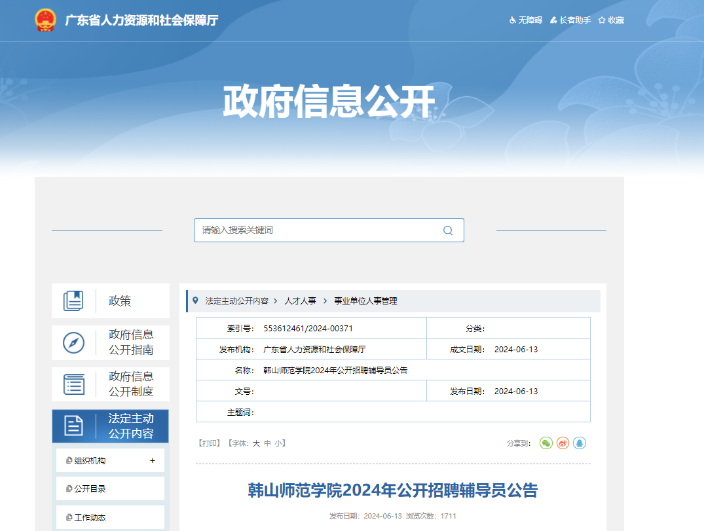704x531 pixels.
Task: Click the 文号 label
Action: (244, 392)
